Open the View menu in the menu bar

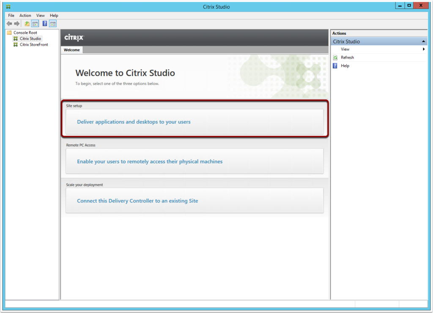pos(40,16)
